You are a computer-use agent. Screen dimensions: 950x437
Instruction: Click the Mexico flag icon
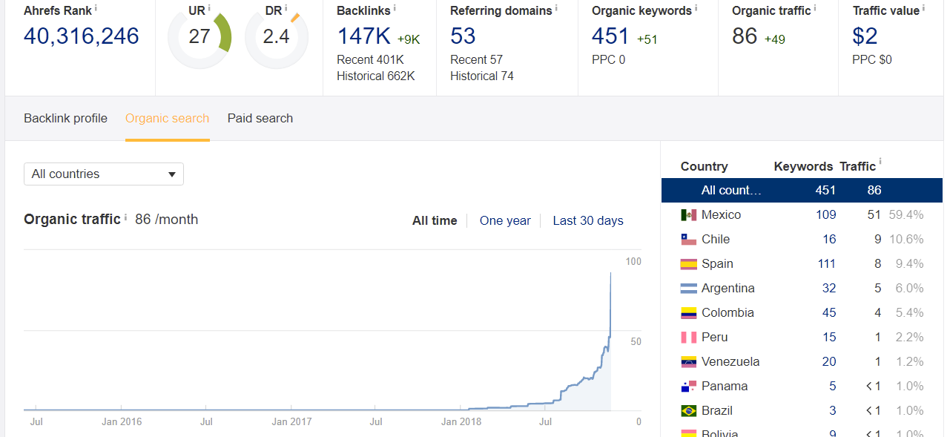689,214
